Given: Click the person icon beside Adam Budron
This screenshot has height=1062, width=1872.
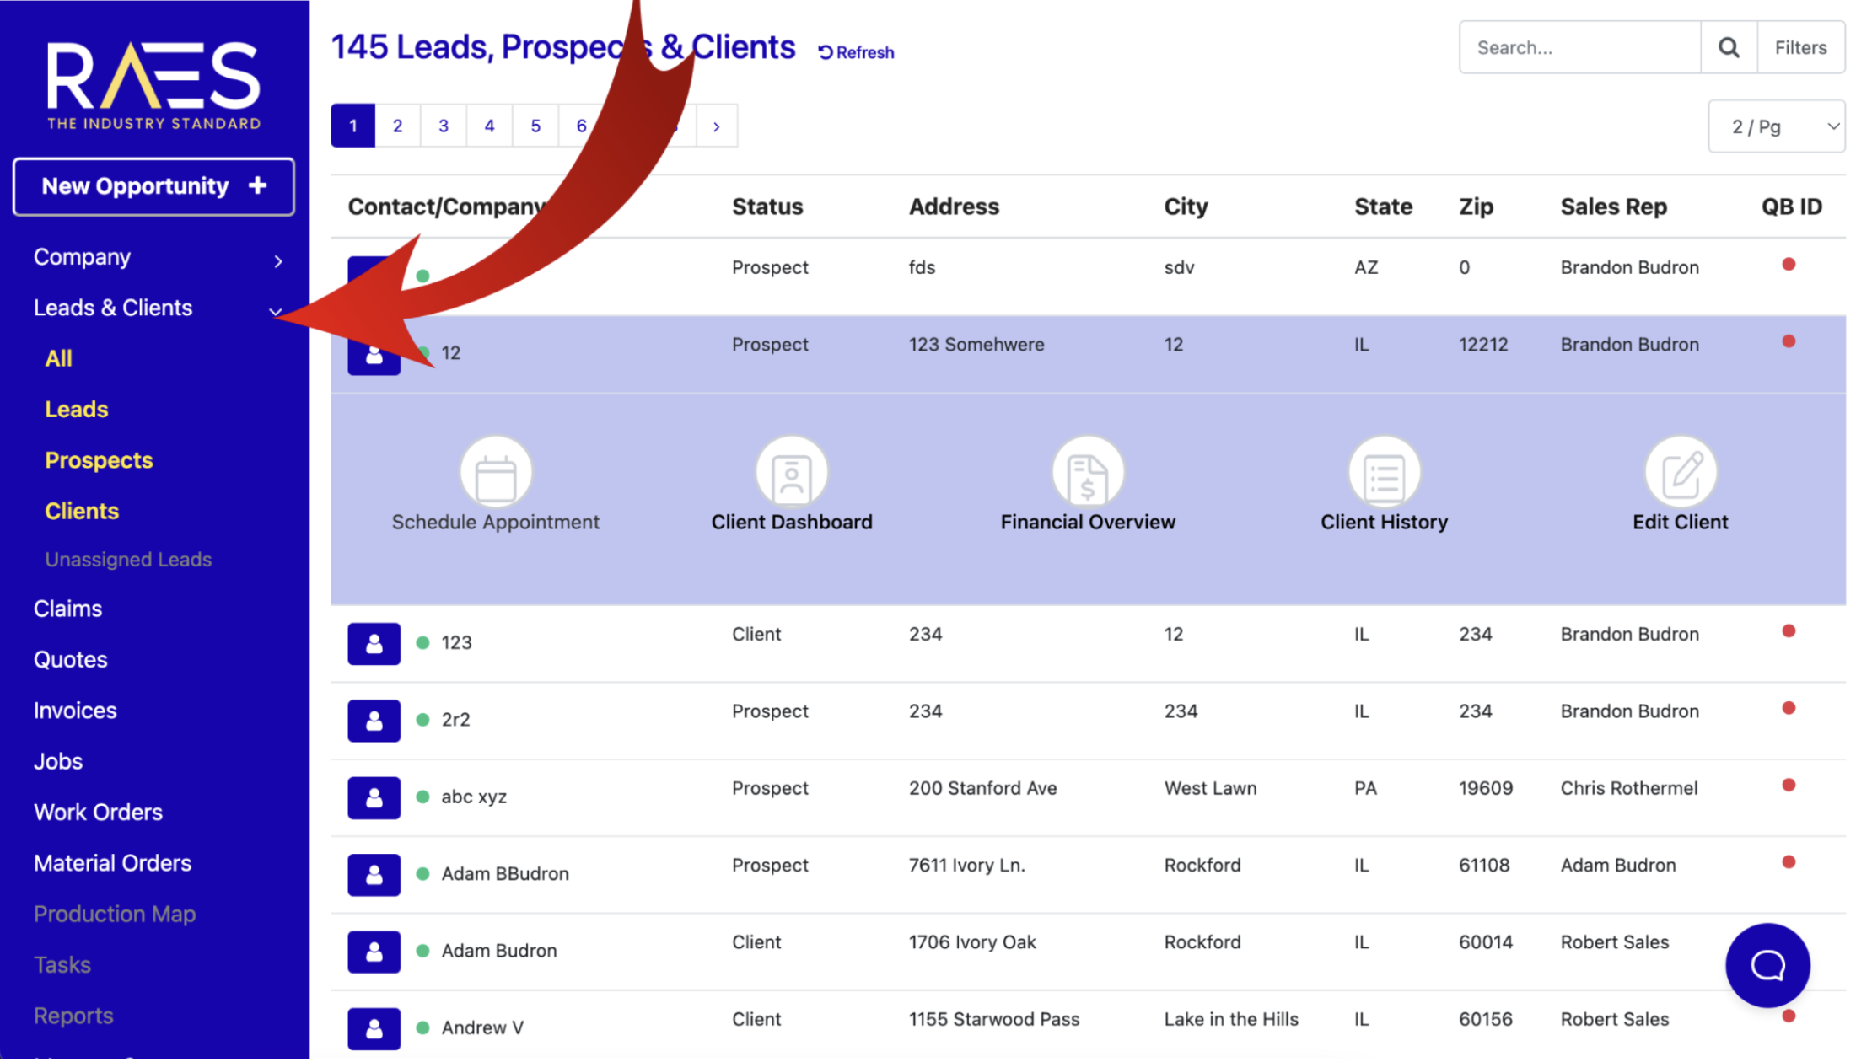Looking at the screenshot, I should [374, 952].
